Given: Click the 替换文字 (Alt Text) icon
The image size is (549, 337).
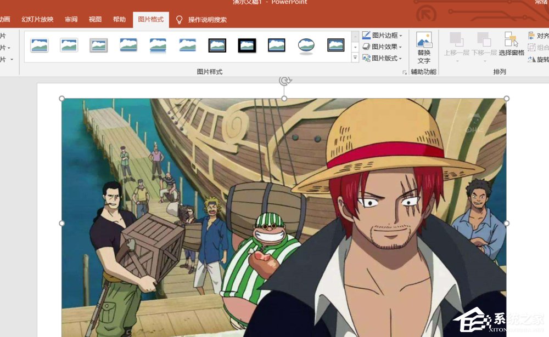Looking at the screenshot, I should [x=424, y=48].
